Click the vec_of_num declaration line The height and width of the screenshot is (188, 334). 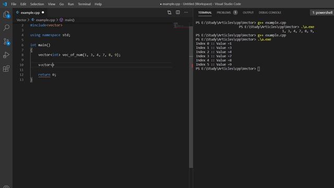[79, 55]
